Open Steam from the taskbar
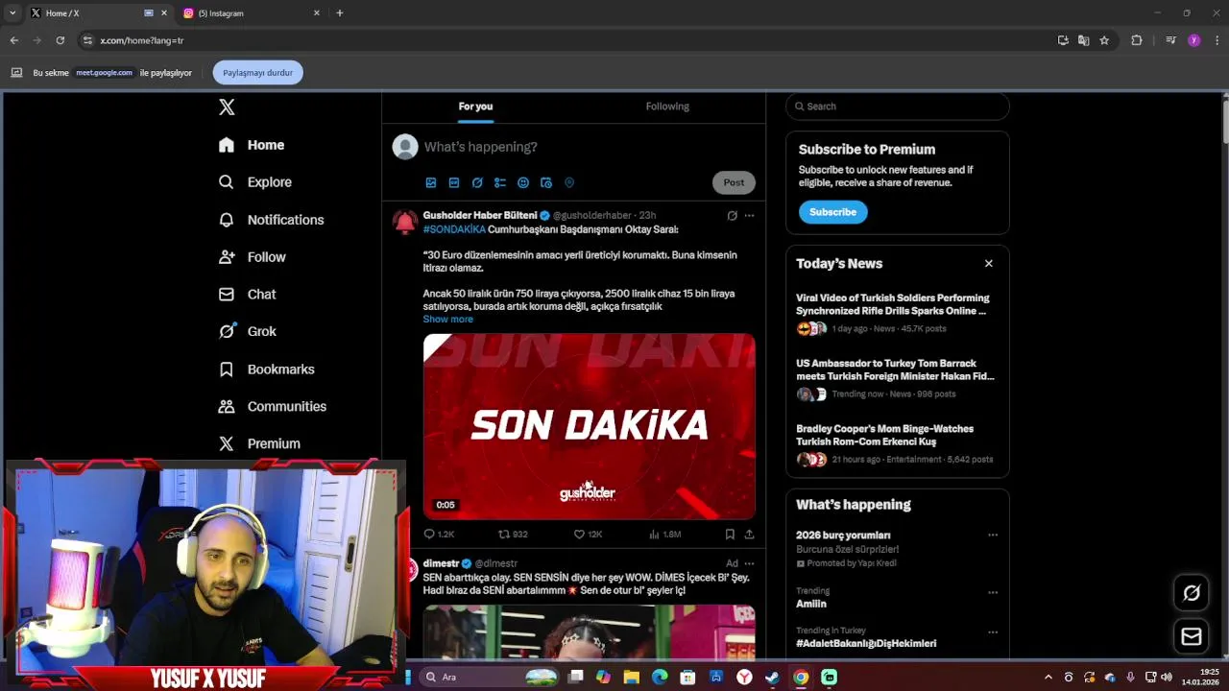 (772, 678)
